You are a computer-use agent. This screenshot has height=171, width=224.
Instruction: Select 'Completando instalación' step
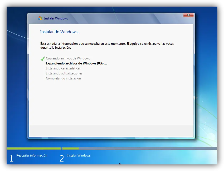pyautogui.click(x=63, y=78)
